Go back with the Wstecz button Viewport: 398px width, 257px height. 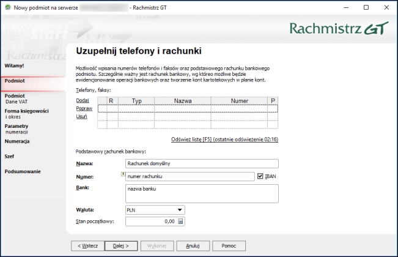click(87, 246)
